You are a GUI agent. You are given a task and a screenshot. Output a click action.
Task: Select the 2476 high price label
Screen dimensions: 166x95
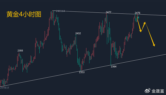(137, 13)
